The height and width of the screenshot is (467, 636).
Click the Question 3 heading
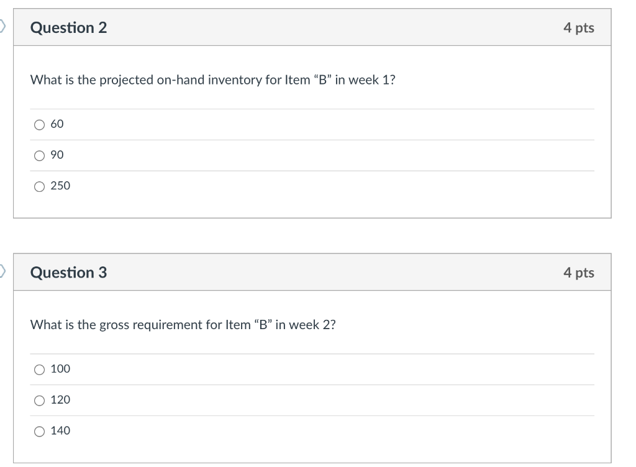tap(68, 272)
